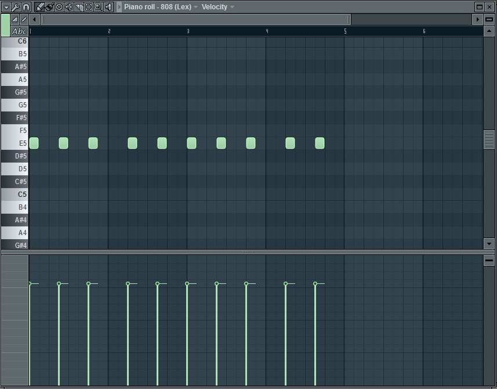Open the wrench Tools menu
Image resolution: width=497 pixels, height=389 pixels.
point(16,6)
